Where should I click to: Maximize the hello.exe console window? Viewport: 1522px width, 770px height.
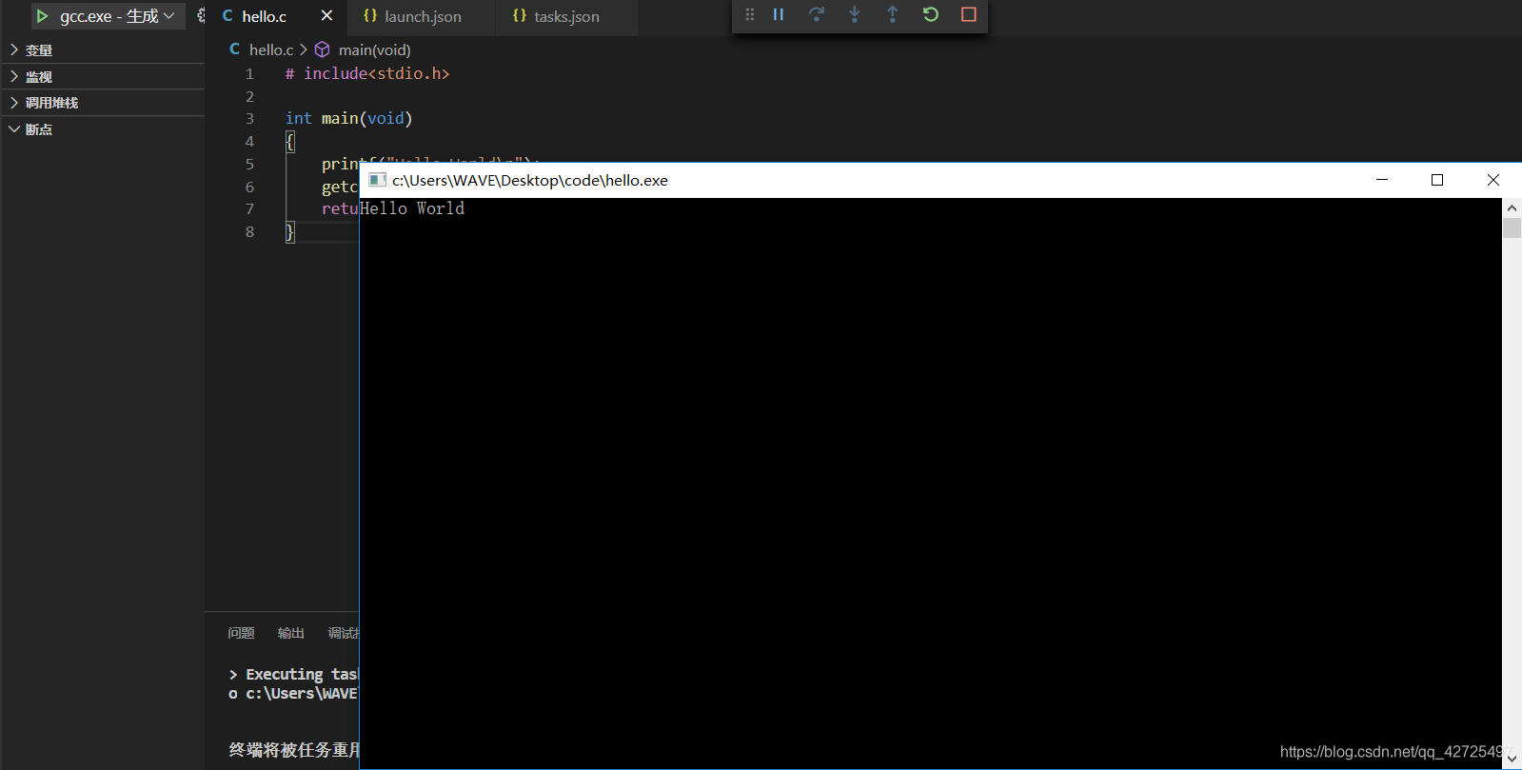coord(1437,180)
